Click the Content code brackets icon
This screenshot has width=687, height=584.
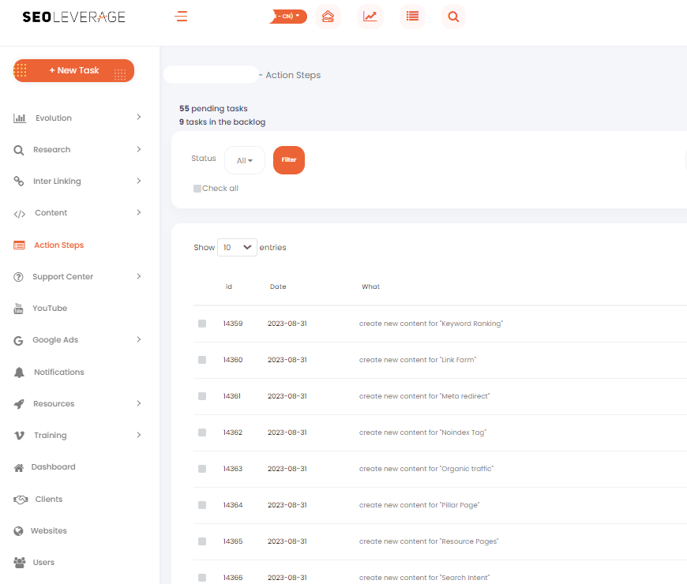19,214
